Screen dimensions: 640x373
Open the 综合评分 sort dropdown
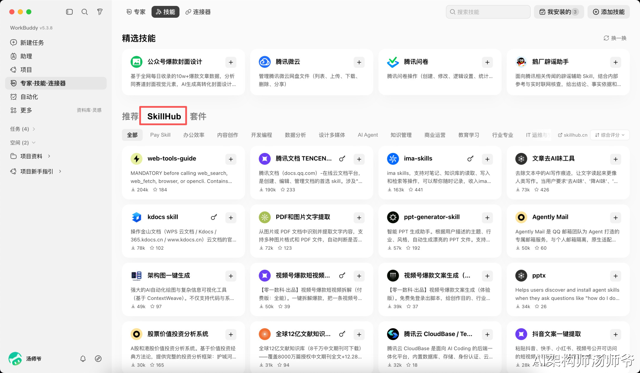click(610, 135)
